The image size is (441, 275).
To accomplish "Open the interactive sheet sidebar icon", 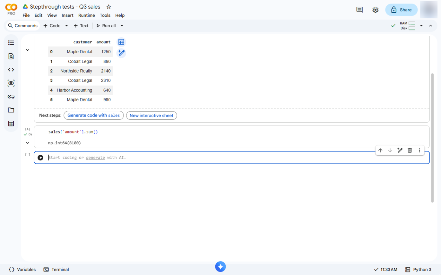I will pos(11,124).
